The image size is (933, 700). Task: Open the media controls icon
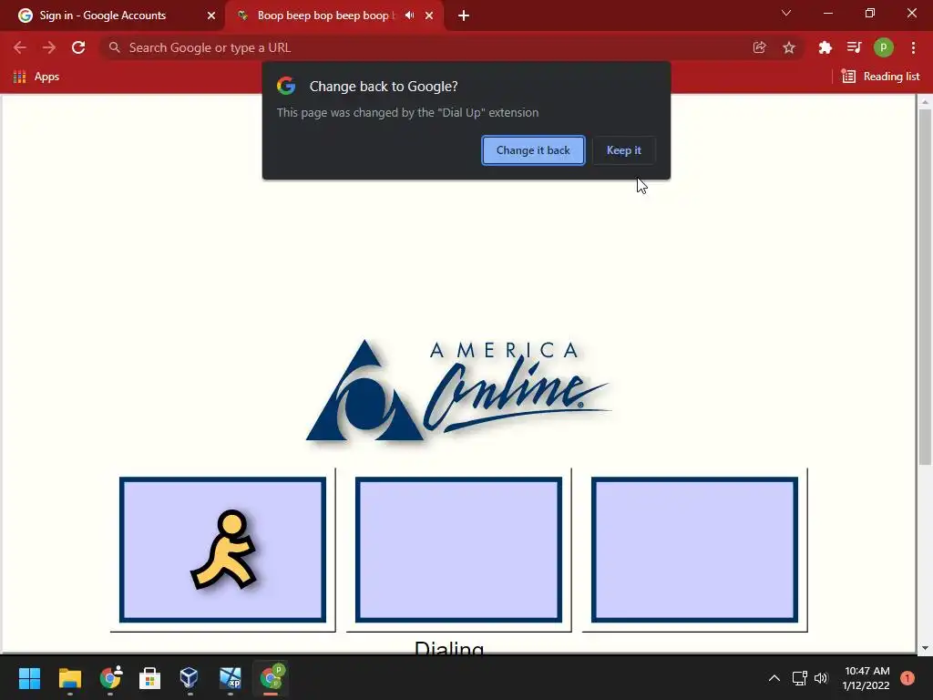tap(854, 47)
